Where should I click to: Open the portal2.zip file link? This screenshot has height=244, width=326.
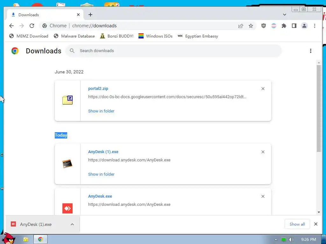coord(98,89)
